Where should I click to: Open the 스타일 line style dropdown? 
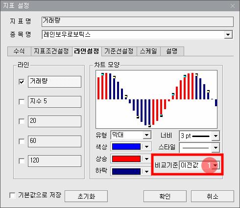coord(199,148)
